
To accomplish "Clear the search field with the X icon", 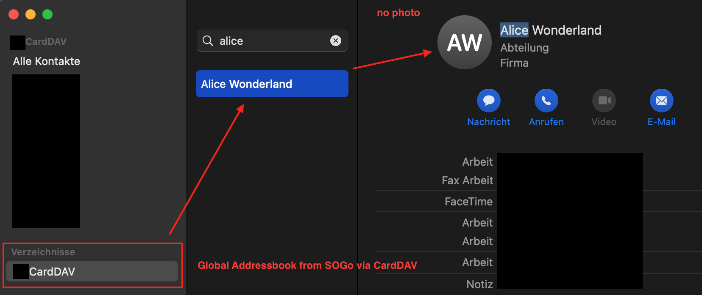I will 336,41.
